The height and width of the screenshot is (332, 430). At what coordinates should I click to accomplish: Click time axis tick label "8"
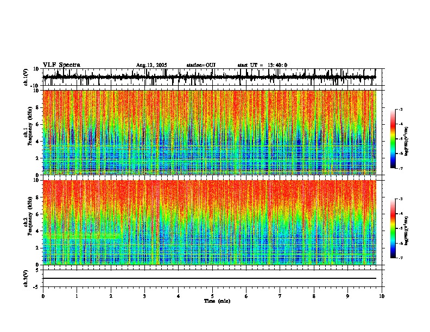point(314,296)
